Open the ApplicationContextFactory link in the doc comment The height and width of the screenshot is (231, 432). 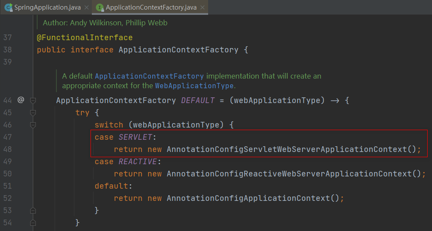pyautogui.click(x=150, y=76)
